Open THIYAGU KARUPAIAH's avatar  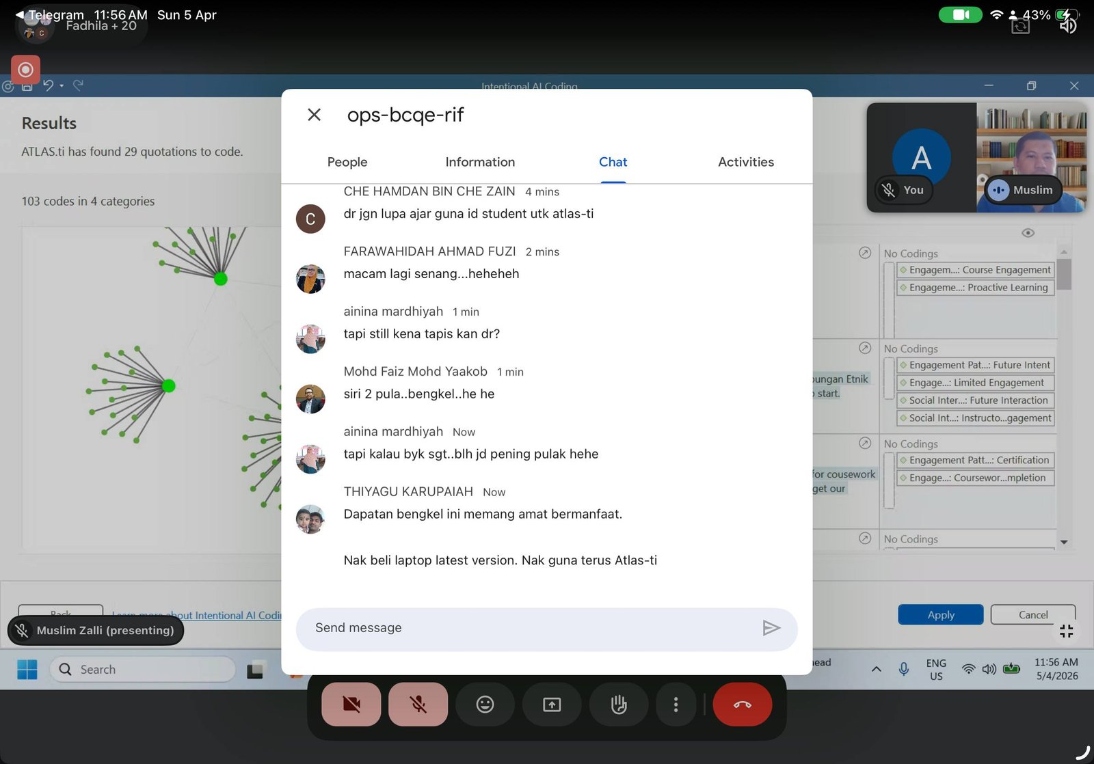coord(310,519)
